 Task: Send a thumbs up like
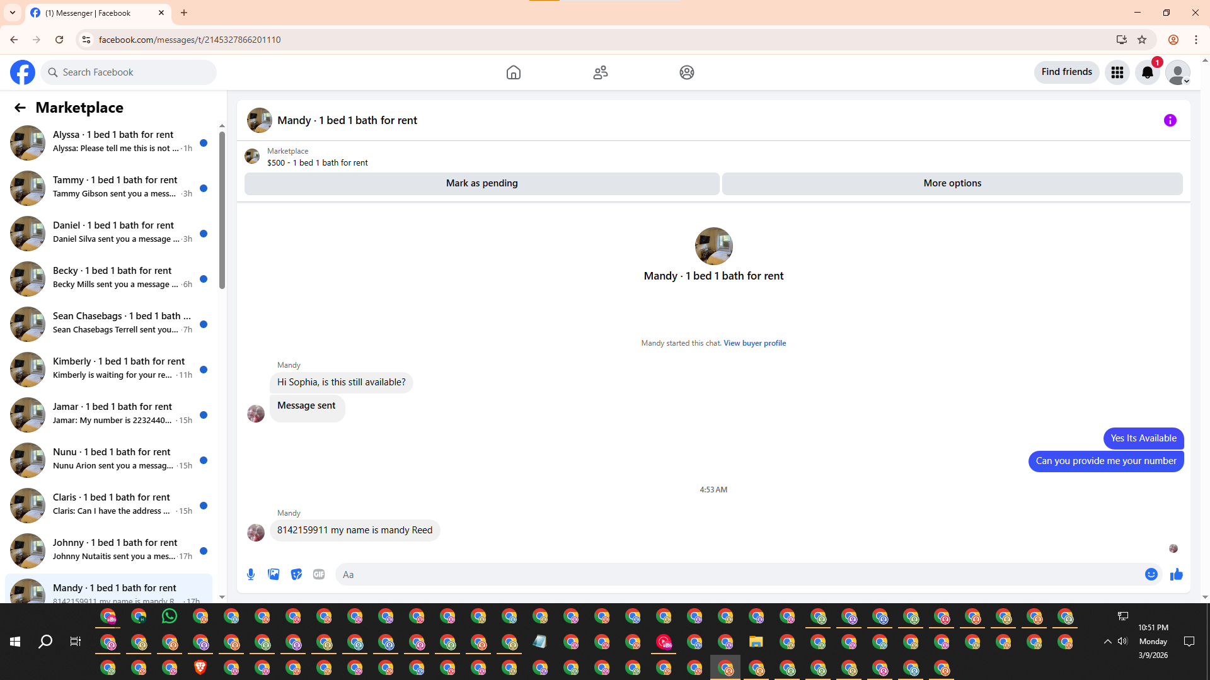1176,574
